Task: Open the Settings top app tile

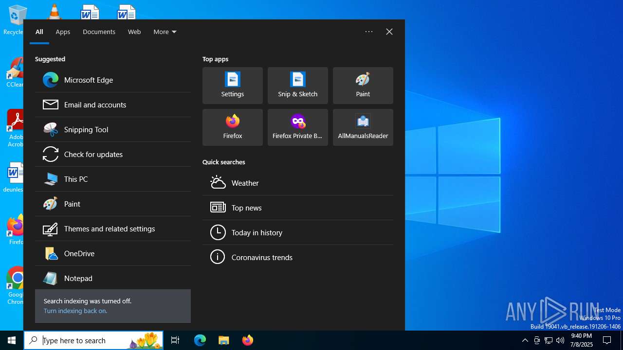Action: [233, 86]
